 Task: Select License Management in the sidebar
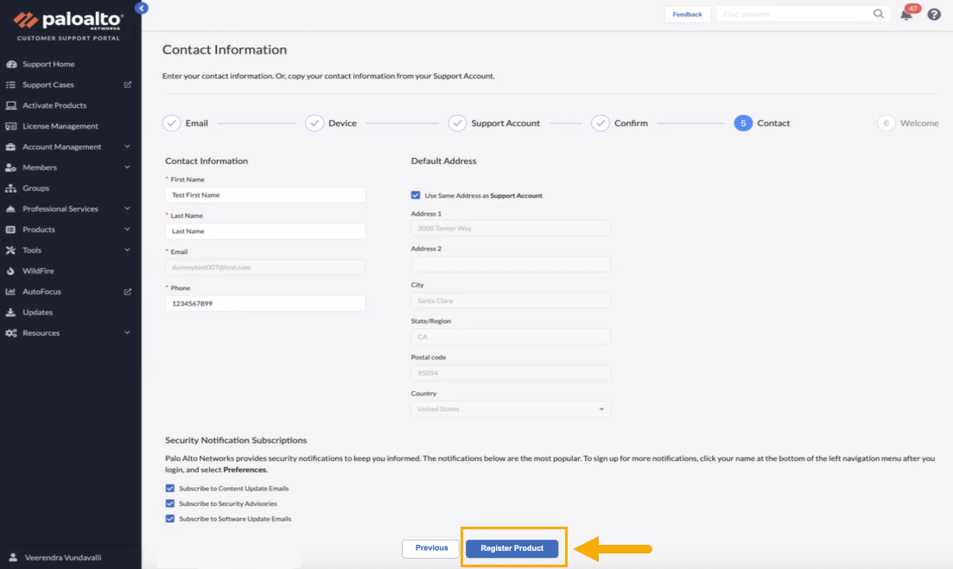click(60, 126)
